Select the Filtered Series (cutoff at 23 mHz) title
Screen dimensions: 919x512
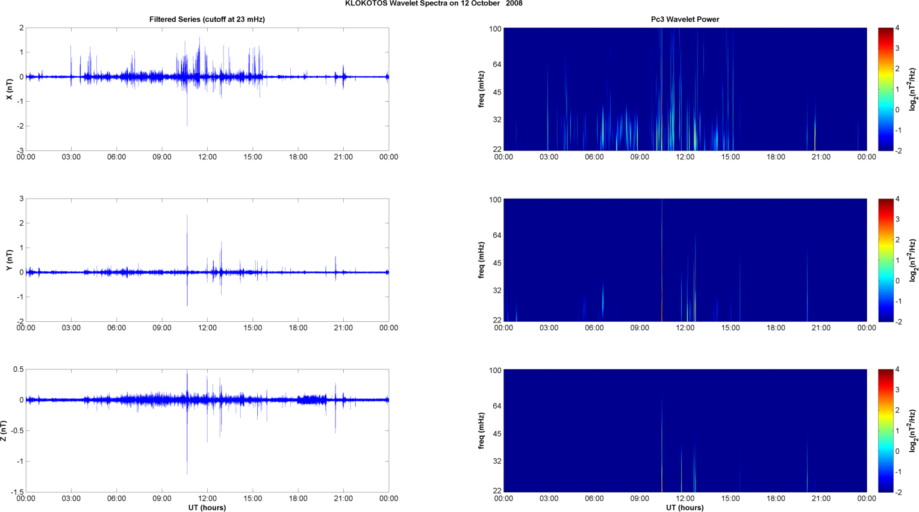tap(207, 19)
